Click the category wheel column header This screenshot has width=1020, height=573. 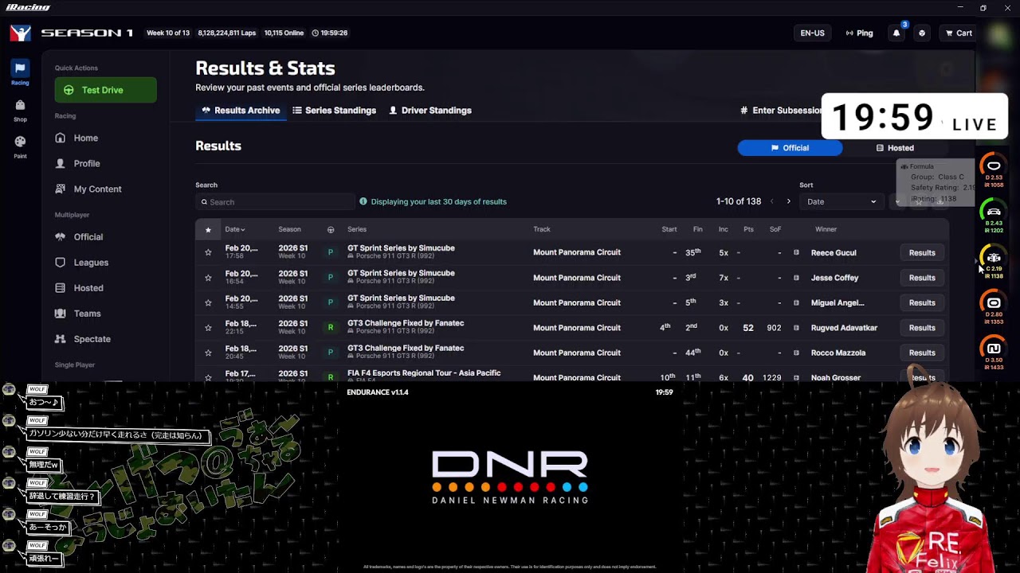tap(331, 230)
